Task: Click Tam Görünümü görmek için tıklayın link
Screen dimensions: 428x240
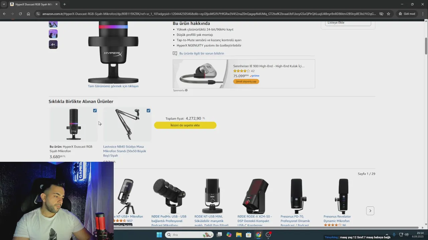Action: [x=113, y=86]
